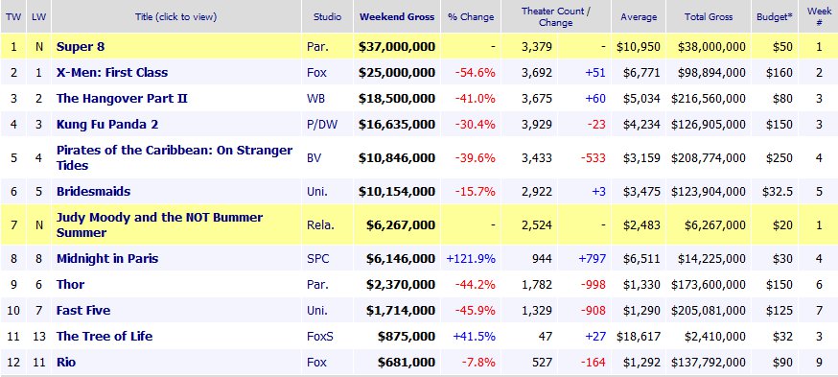Screen dimensions: 838x377
Task: Sort table by % Change header
Action: pyautogui.click(x=471, y=16)
